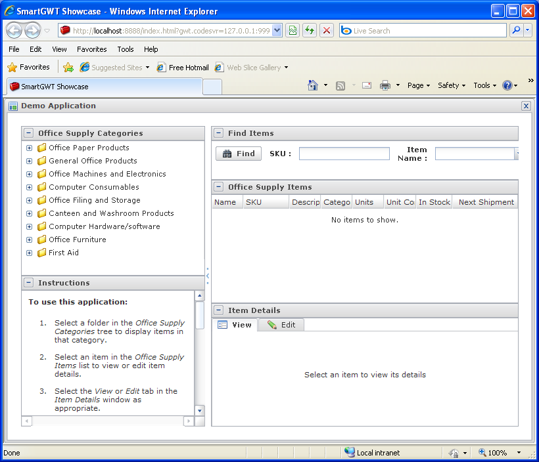Click the red Stop loading icon
This screenshot has width=539, height=462.
point(327,31)
